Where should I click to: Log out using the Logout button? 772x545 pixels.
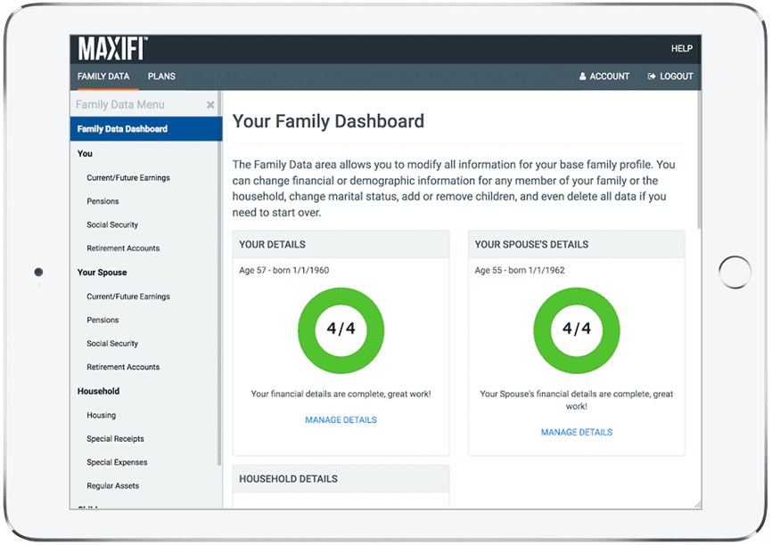(670, 77)
